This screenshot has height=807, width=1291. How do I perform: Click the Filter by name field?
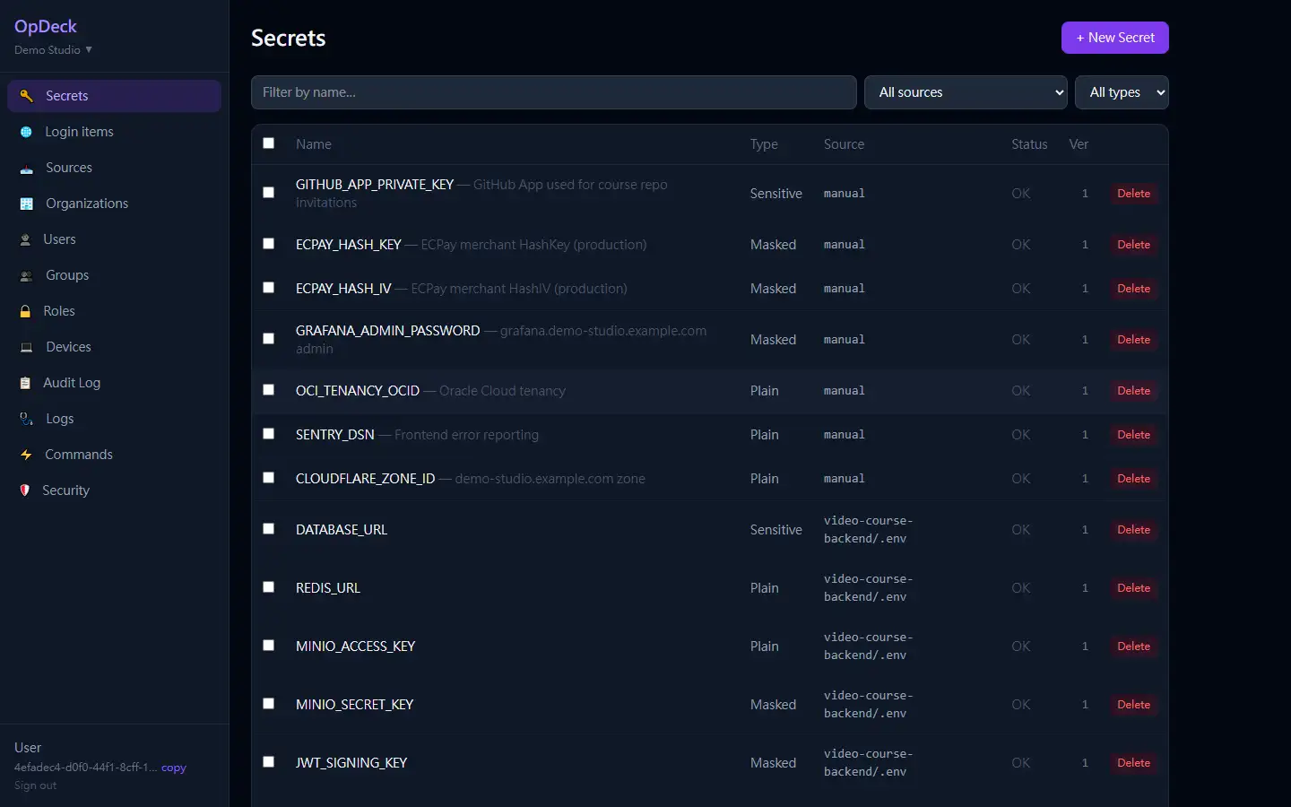coord(554,92)
